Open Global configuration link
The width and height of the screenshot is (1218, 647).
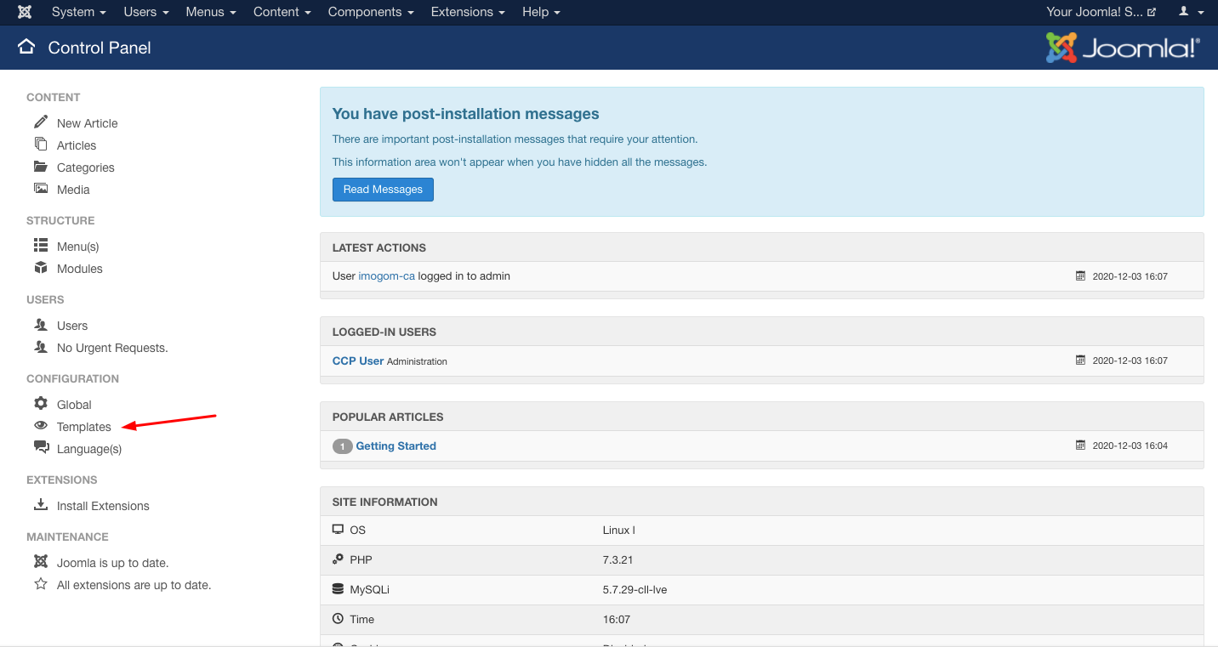tap(74, 405)
